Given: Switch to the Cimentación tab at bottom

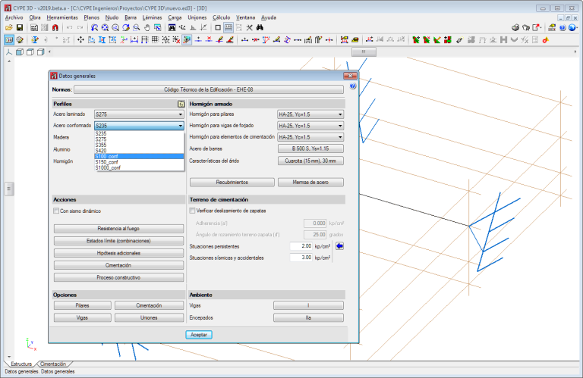Looking at the screenshot, I should [x=53, y=364].
